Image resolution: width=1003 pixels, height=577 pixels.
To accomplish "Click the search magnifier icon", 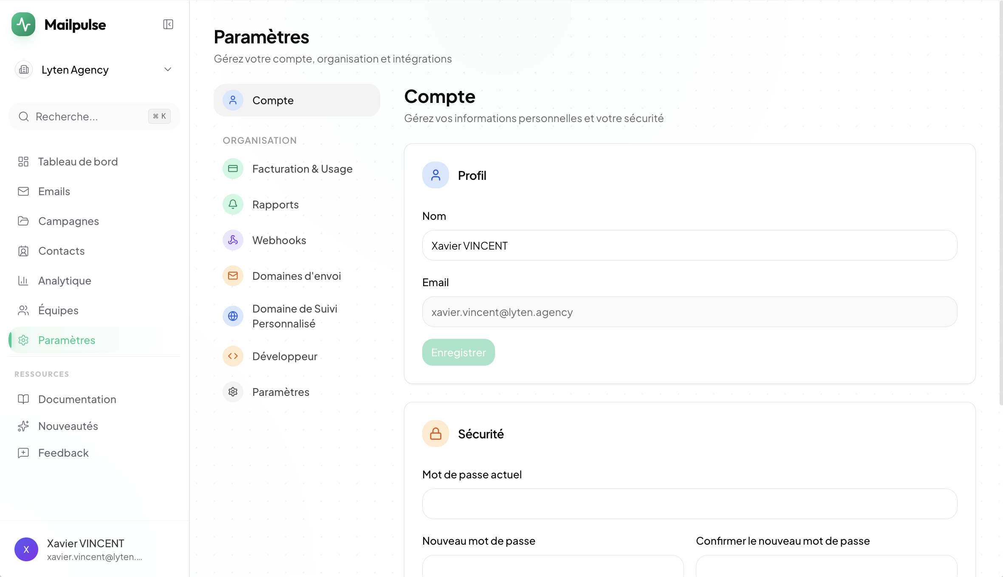I will pos(23,116).
